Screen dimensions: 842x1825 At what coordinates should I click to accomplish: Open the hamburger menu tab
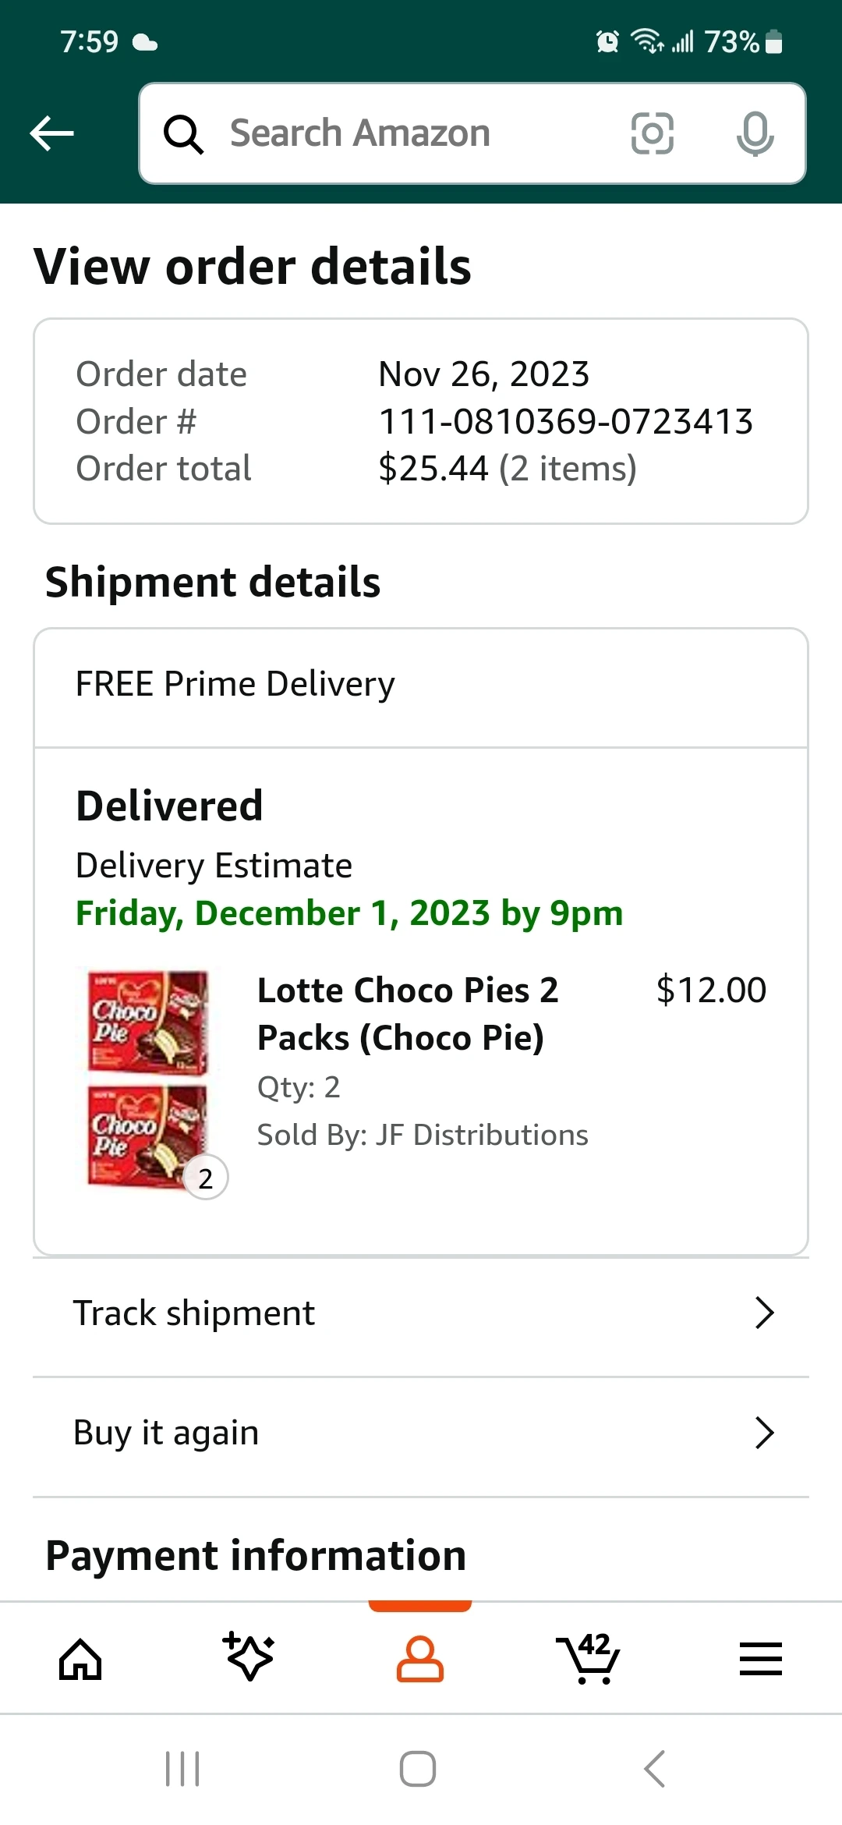[x=760, y=1658]
